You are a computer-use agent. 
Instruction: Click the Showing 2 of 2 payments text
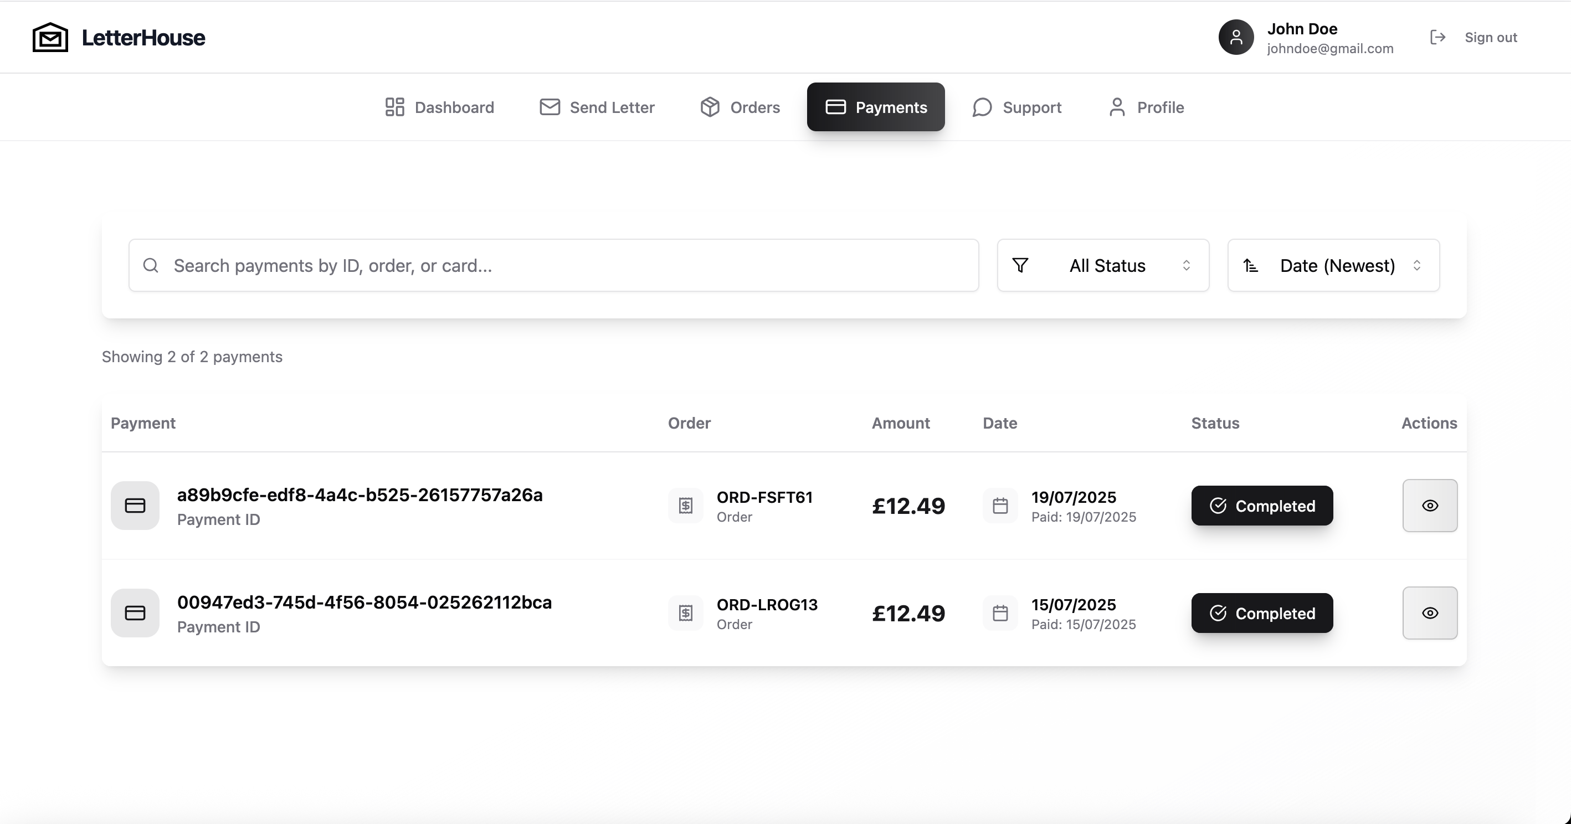[192, 357]
